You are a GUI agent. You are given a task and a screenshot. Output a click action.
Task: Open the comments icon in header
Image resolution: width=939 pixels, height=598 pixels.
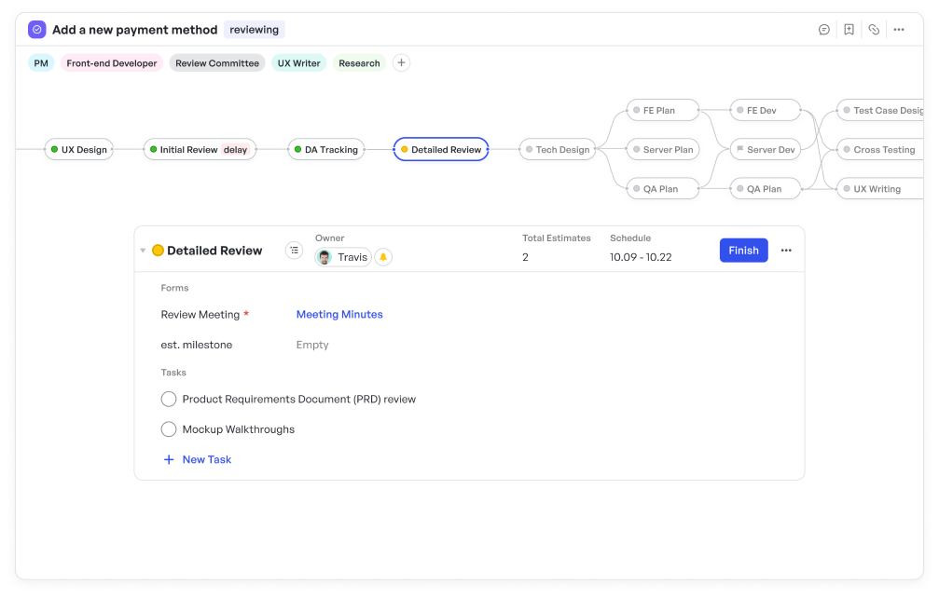(x=824, y=30)
